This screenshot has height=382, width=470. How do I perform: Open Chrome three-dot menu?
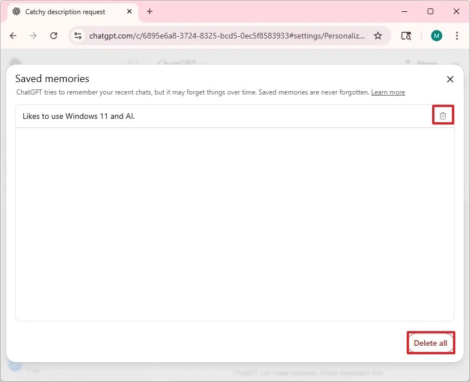(x=457, y=36)
